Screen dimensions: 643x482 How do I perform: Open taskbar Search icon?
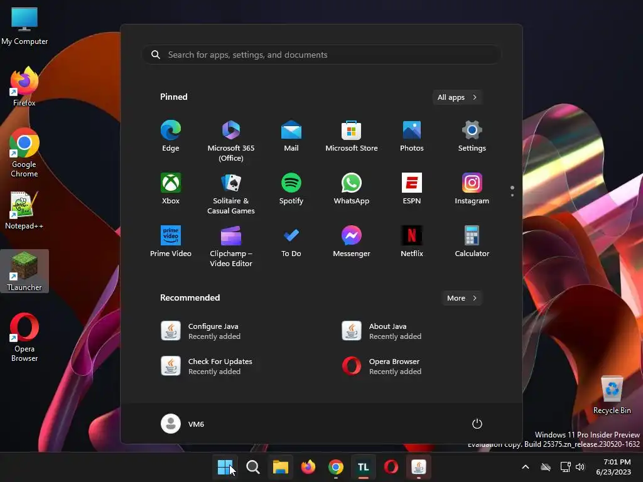point(252,467)
